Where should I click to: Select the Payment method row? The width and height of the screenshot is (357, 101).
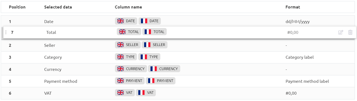click(x=178, y=81)
